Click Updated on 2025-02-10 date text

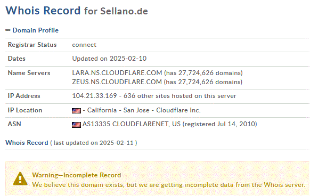coord(109,59)
